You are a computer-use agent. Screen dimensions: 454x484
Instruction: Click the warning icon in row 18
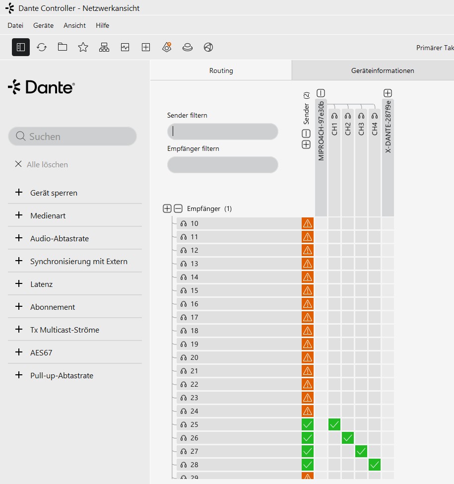pos(308,331)
